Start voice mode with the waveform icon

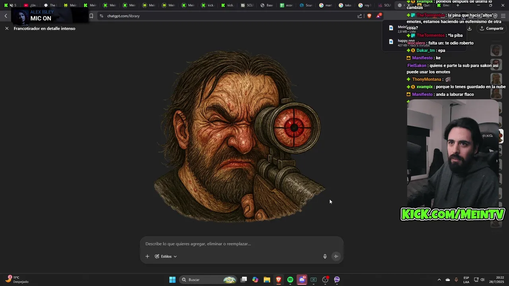pos(336,256)
